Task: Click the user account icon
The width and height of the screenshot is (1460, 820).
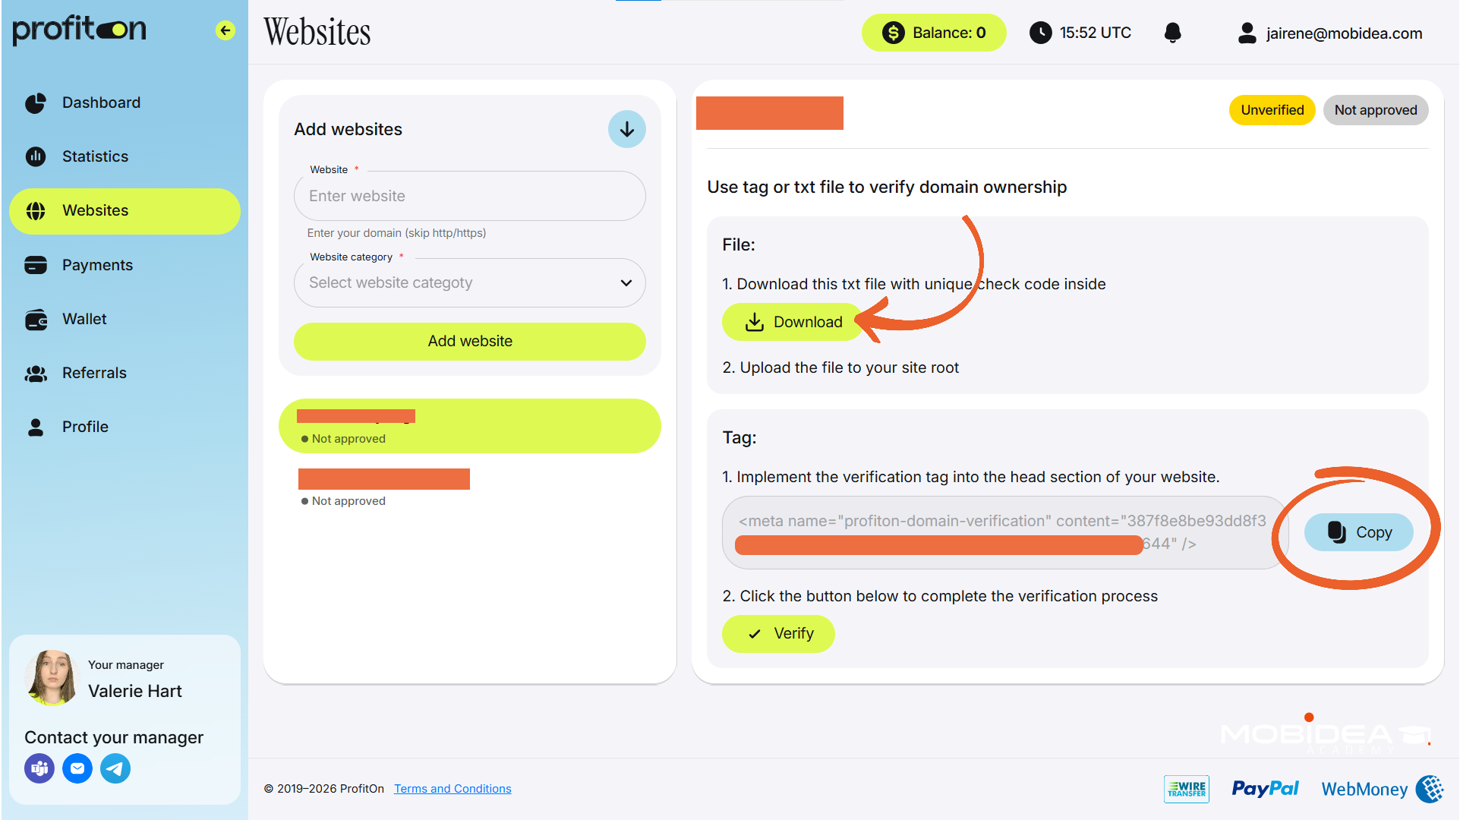Action: point(1247,33)
